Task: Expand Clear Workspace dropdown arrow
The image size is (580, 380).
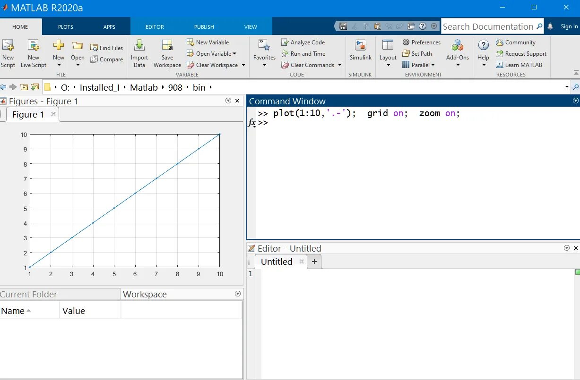Action: (243, 65)
